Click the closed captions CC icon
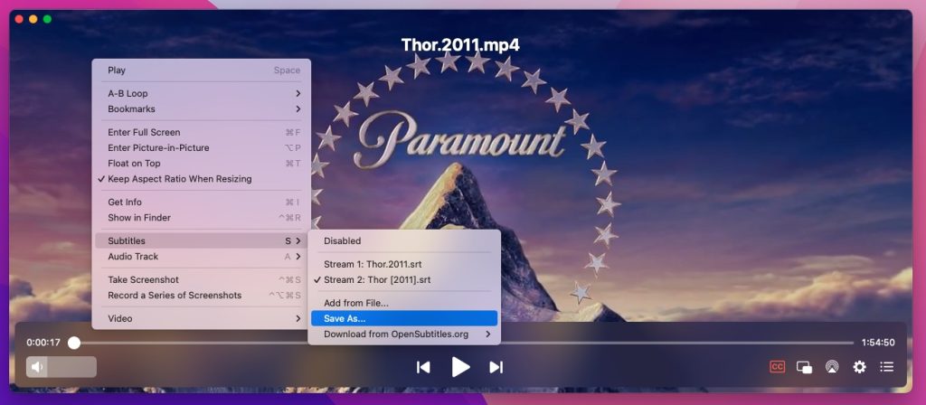This screenshot has width=926, height=405. click(777, 367)
